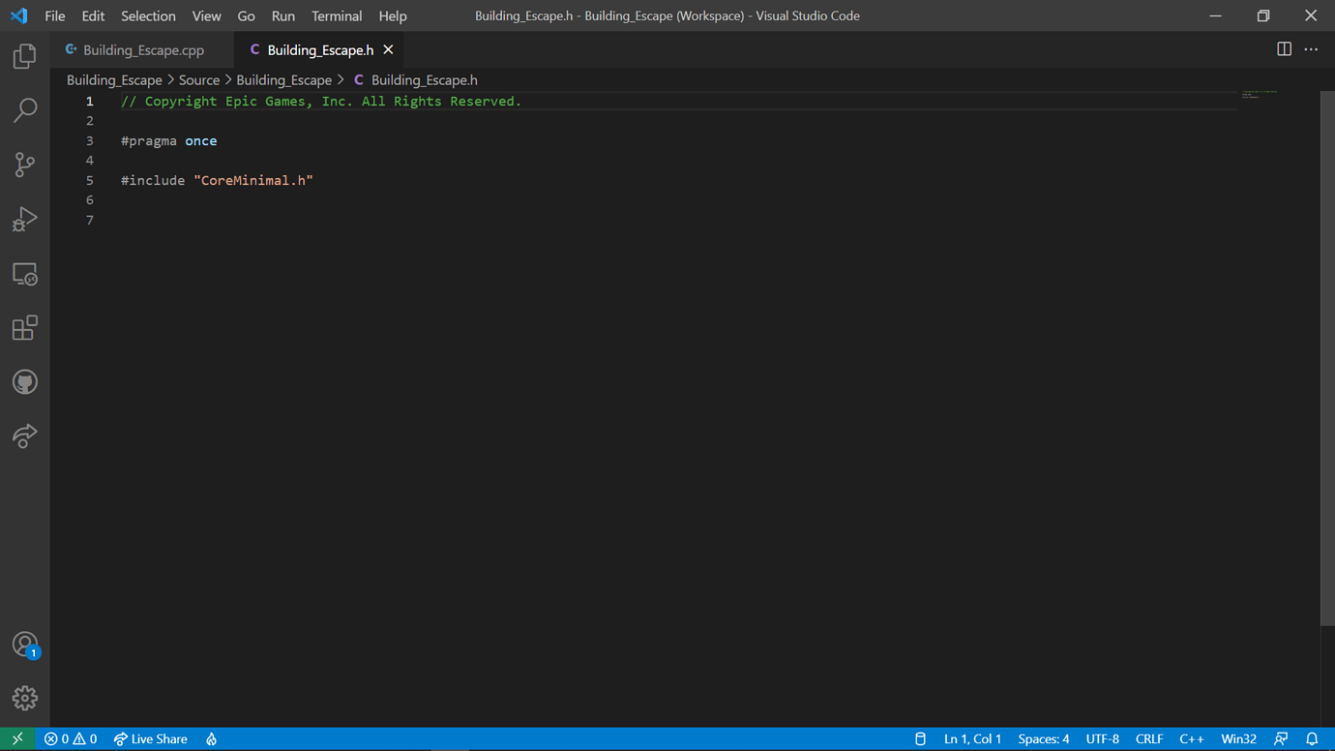Viewport: 1335px width, 751px height.
Task: Open the Source Control view
Action: tap(25, 165)
